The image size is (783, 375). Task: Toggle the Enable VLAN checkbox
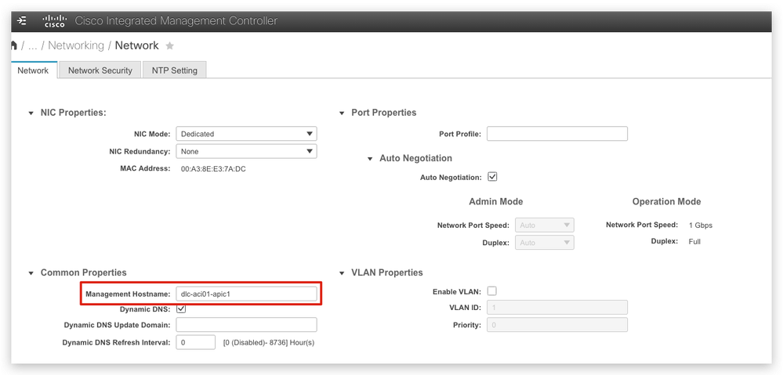point(492,290)
